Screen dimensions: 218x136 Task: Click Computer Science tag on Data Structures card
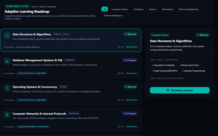click(61, 34)
